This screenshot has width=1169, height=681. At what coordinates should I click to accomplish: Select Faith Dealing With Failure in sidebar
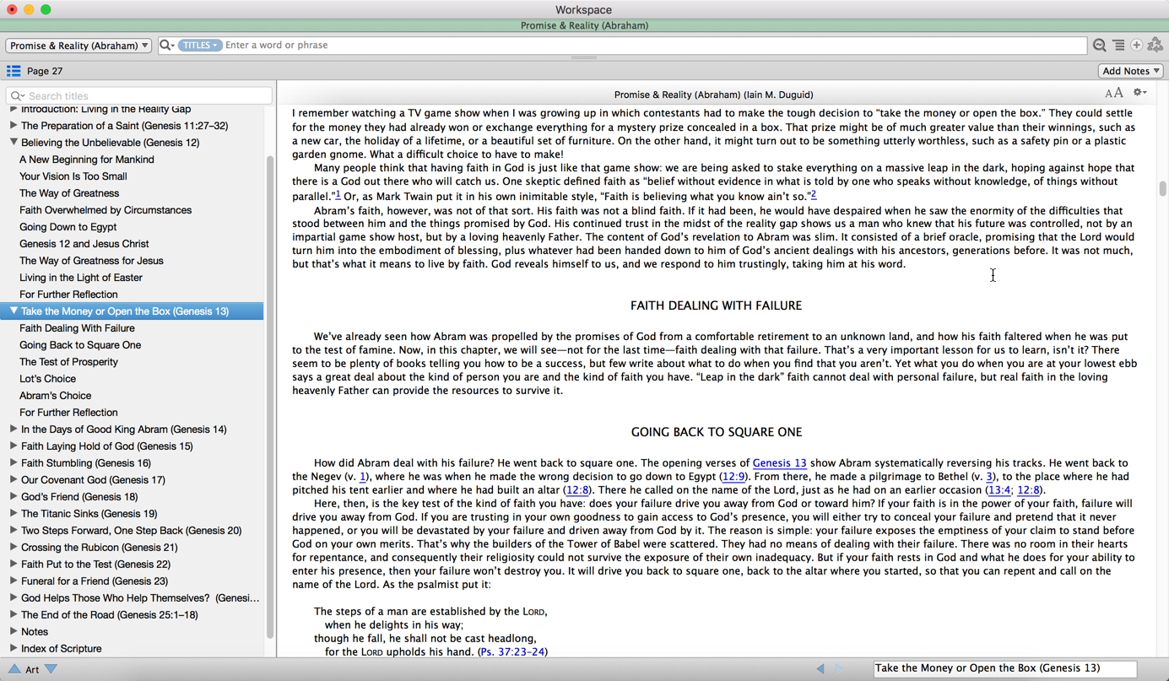[77, 328]
